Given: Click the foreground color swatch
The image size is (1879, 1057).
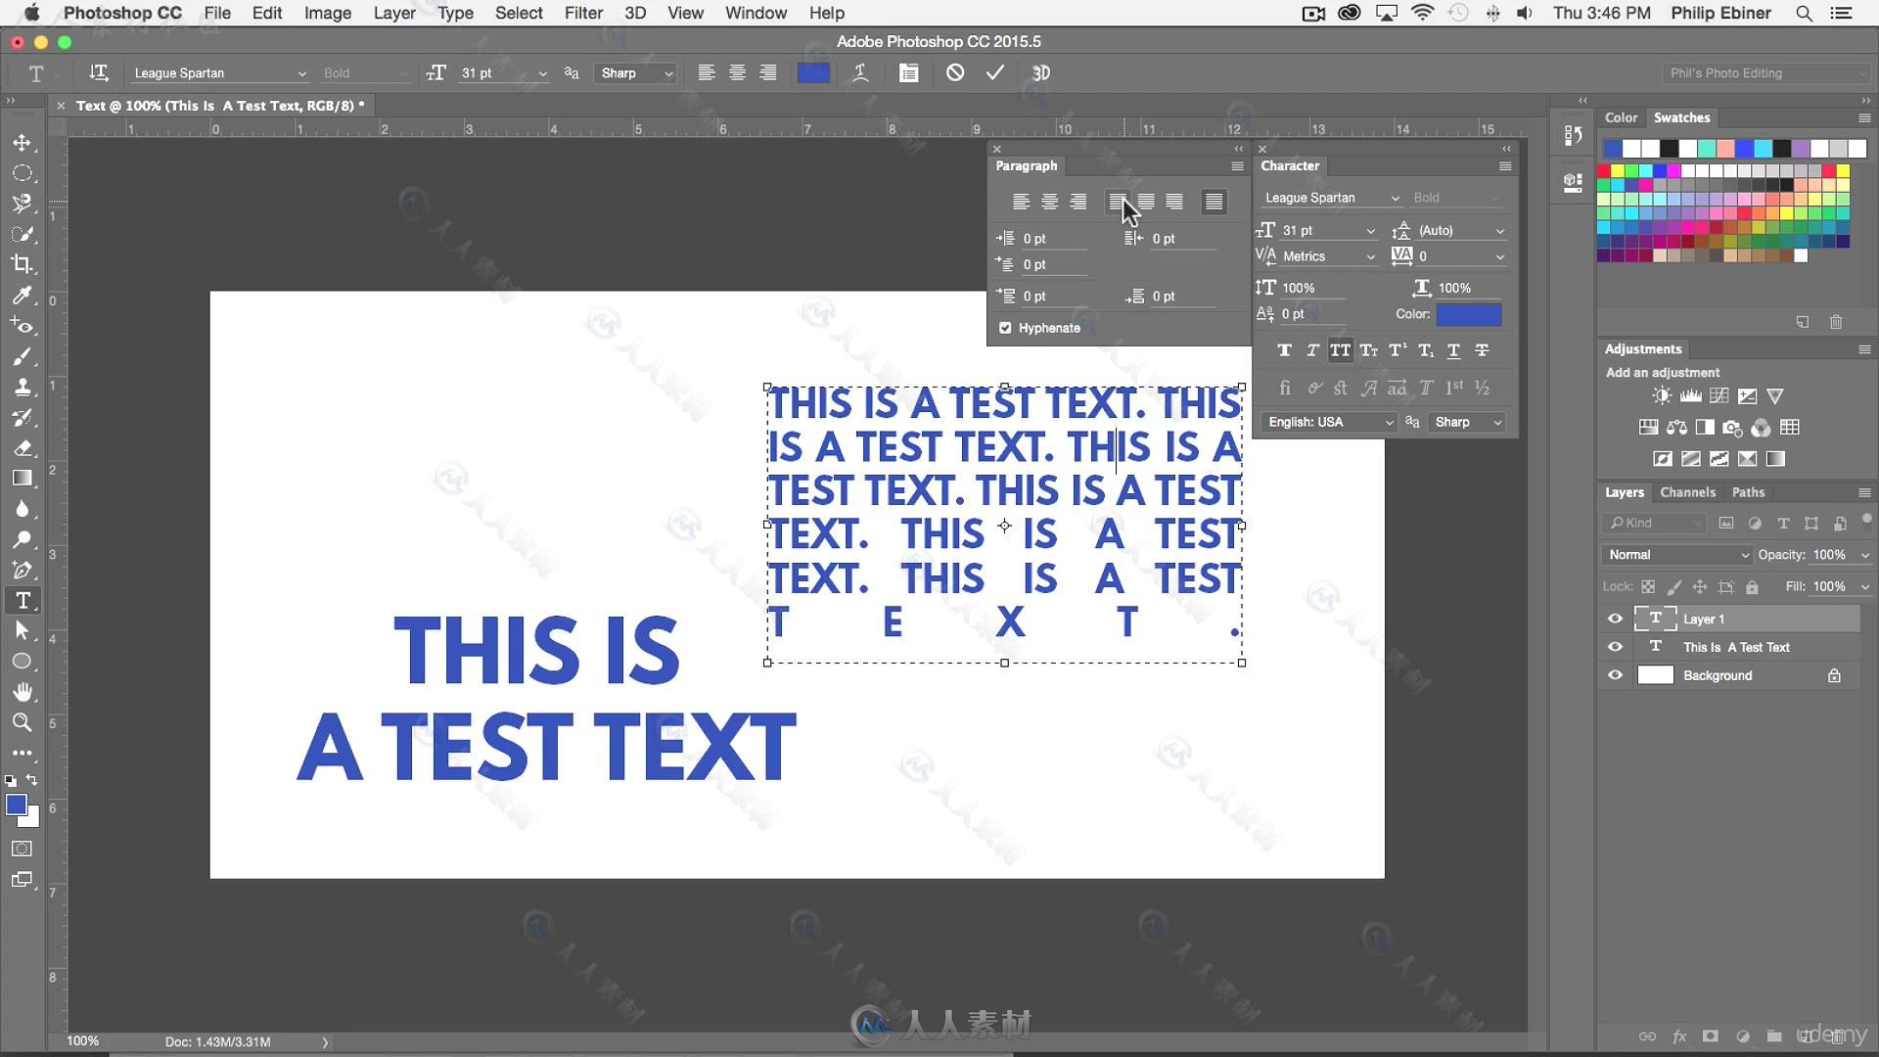Looking at the screenshot, I should tap(16, 804).
